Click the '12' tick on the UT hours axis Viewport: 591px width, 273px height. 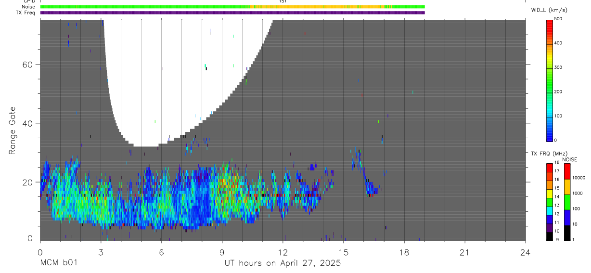pos(283,252)
